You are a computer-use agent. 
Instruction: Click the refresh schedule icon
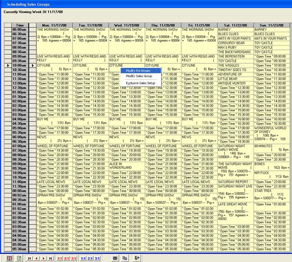point(20,258)
